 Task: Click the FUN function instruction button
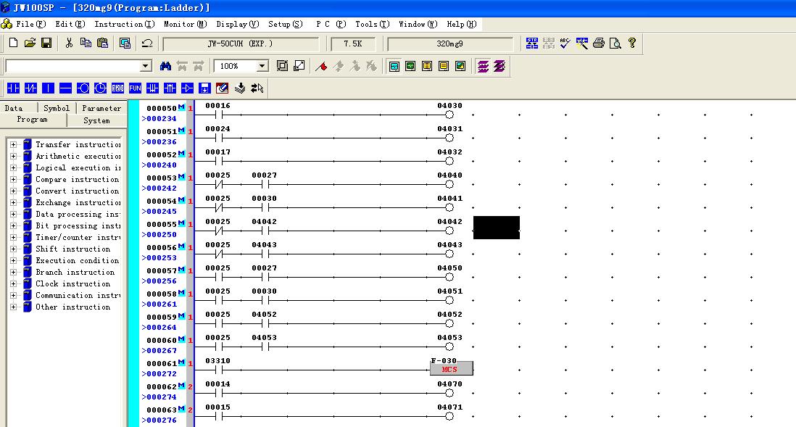click(135, 88)
